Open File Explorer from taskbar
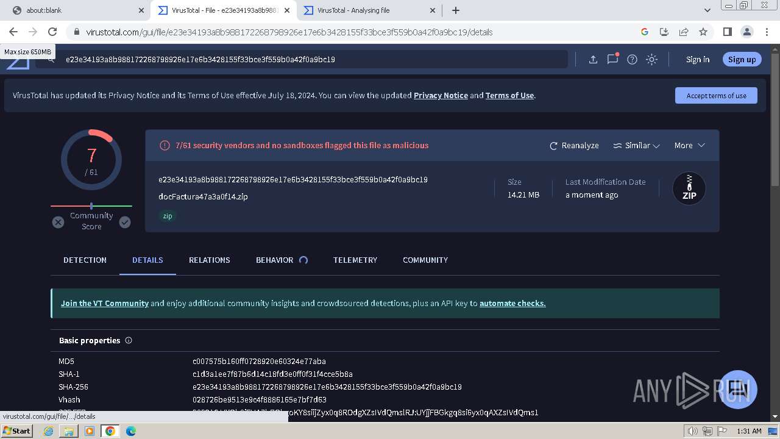The width and height of the screenshot is (780, 439). click(x=69, y=430)
